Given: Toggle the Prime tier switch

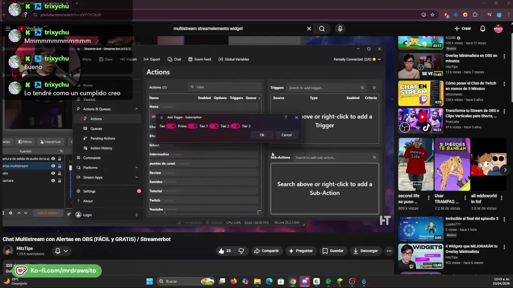Looking at the screenshot, I should tap(171, 126).
